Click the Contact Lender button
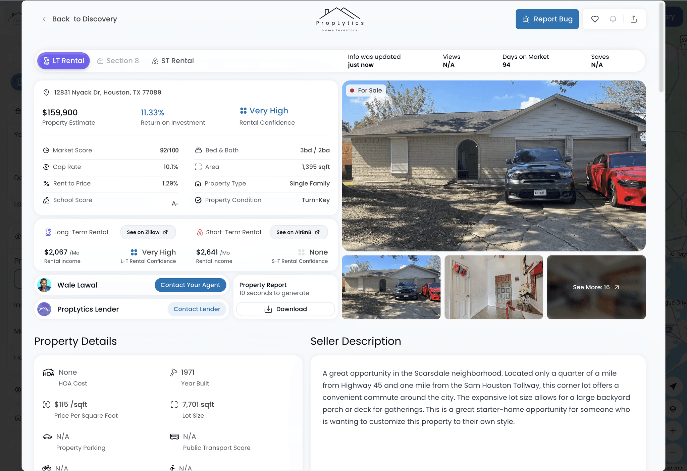687x471 pixels. coord(197,309)
